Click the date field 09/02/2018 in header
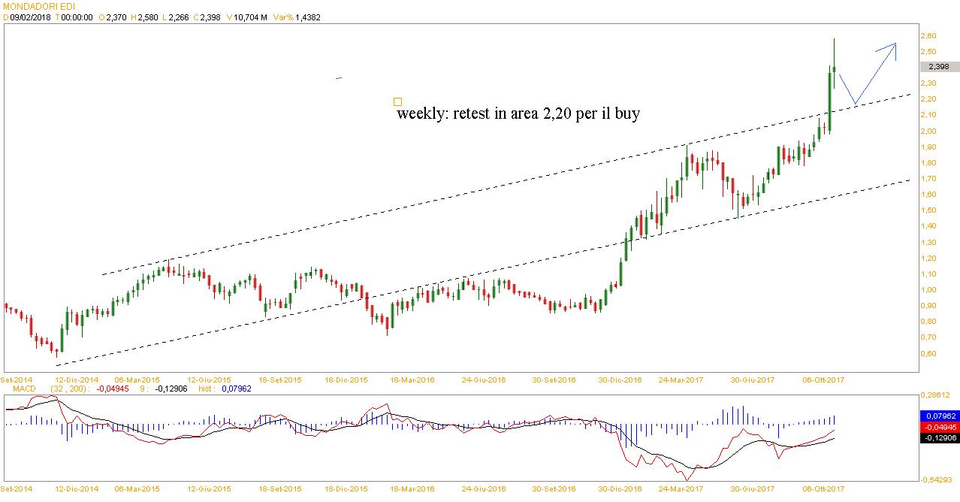The image size is (960, 502). 29,17
